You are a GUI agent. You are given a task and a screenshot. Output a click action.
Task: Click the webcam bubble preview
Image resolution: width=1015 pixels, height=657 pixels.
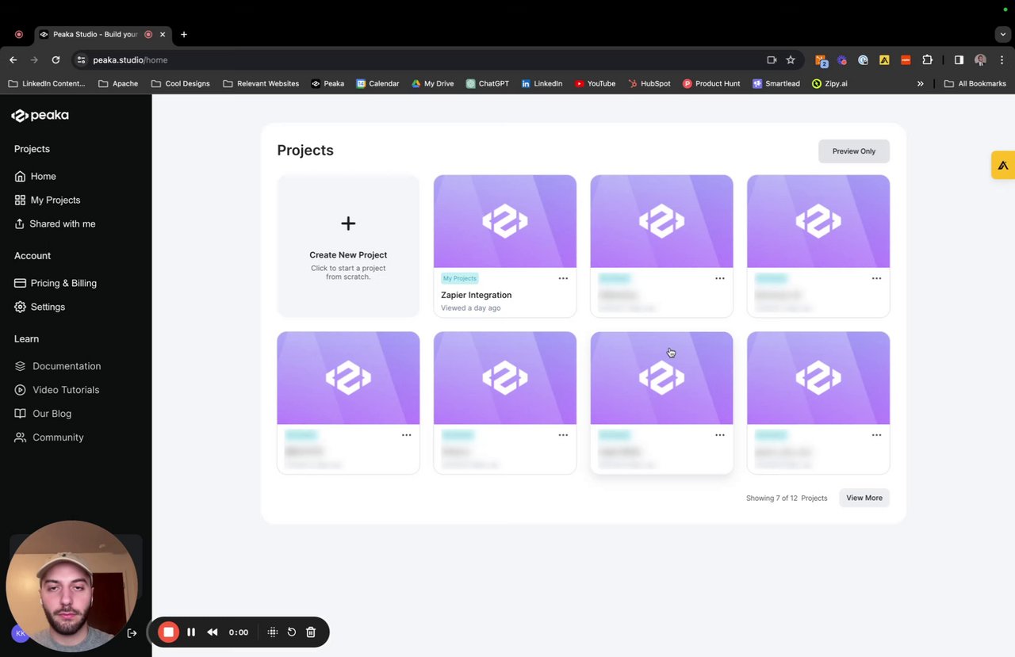[71, 587]
